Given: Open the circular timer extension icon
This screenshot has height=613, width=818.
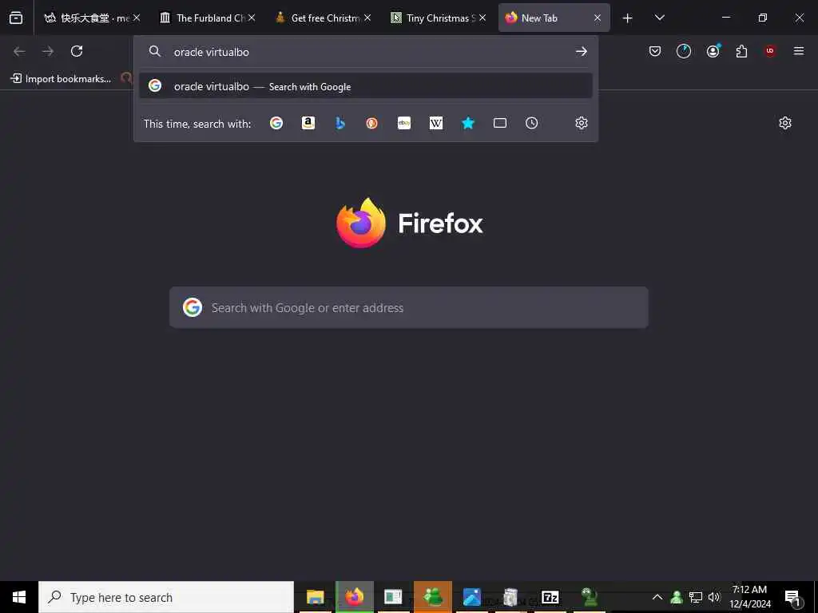Looking at the screenshot, I should tap(684, 51).
